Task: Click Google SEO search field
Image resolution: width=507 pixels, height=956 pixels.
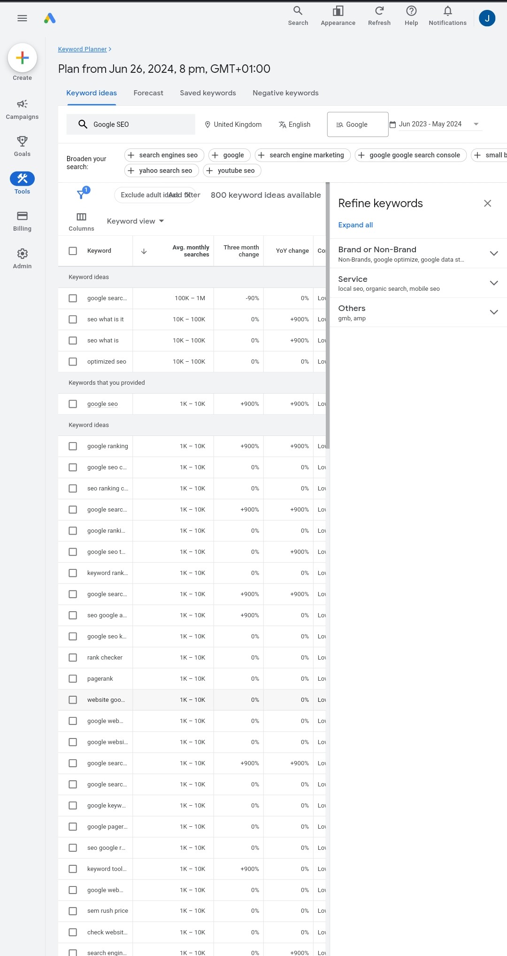Action: [x=131, y=124]
